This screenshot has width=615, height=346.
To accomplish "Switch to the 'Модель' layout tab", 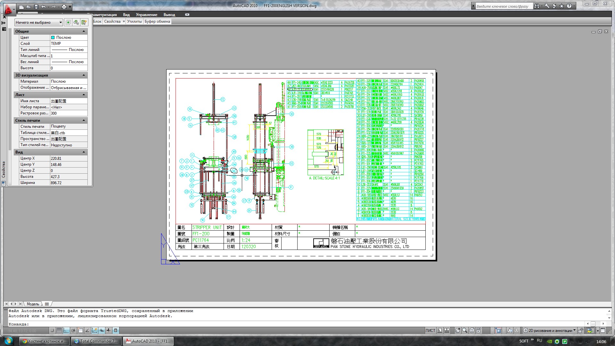I will click(33, 304).
